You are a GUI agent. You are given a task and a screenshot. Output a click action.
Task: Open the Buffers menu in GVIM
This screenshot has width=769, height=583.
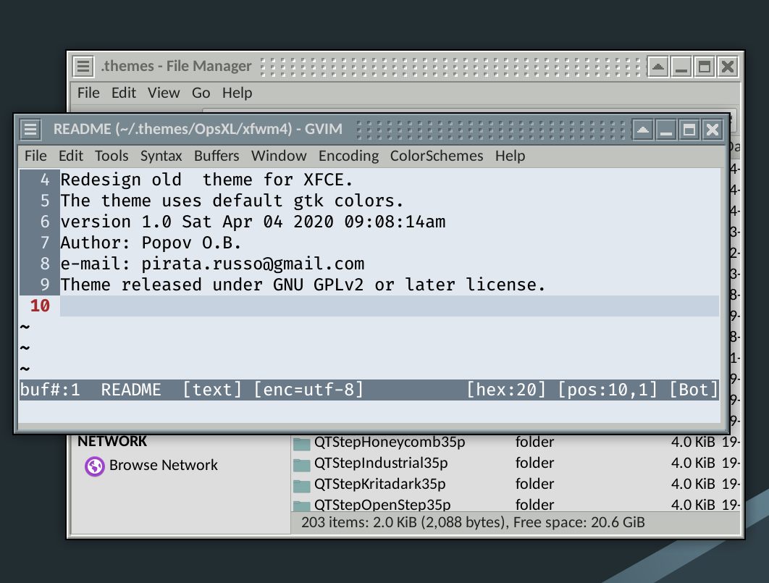pos(217,156)
